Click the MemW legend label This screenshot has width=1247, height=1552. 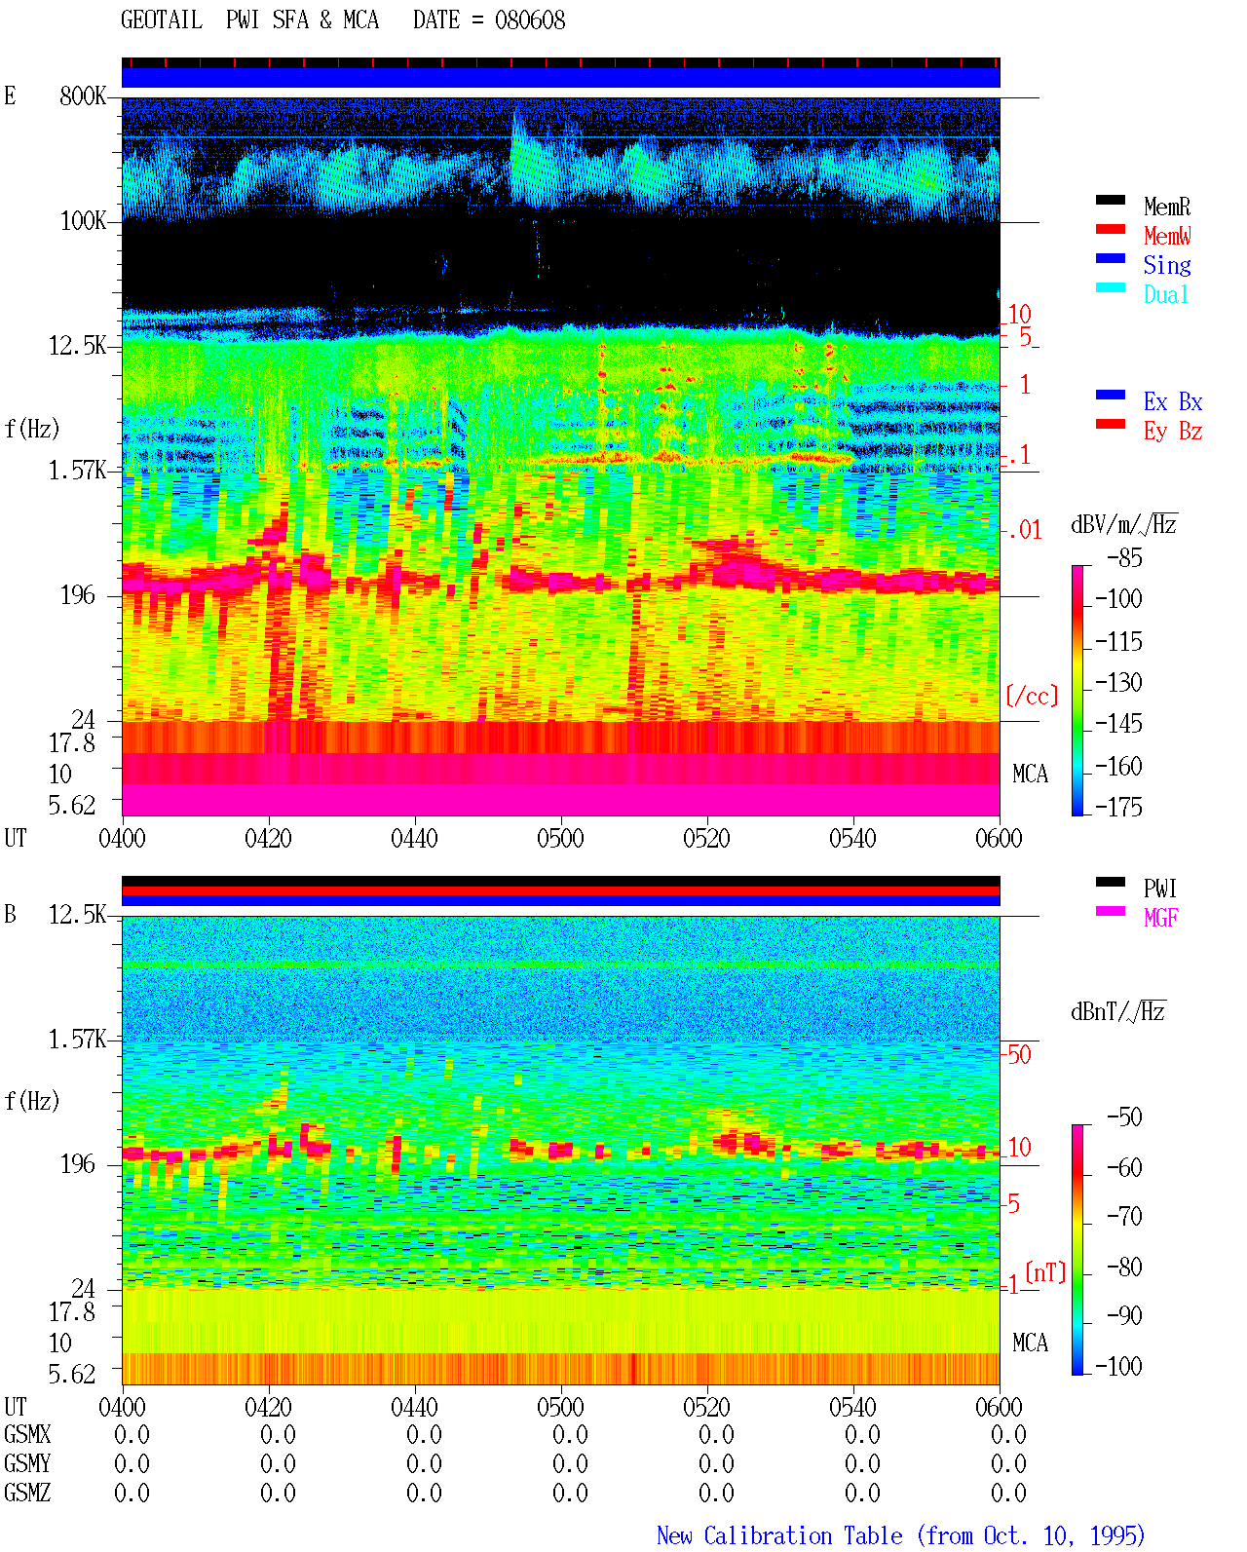(1167, 236)
